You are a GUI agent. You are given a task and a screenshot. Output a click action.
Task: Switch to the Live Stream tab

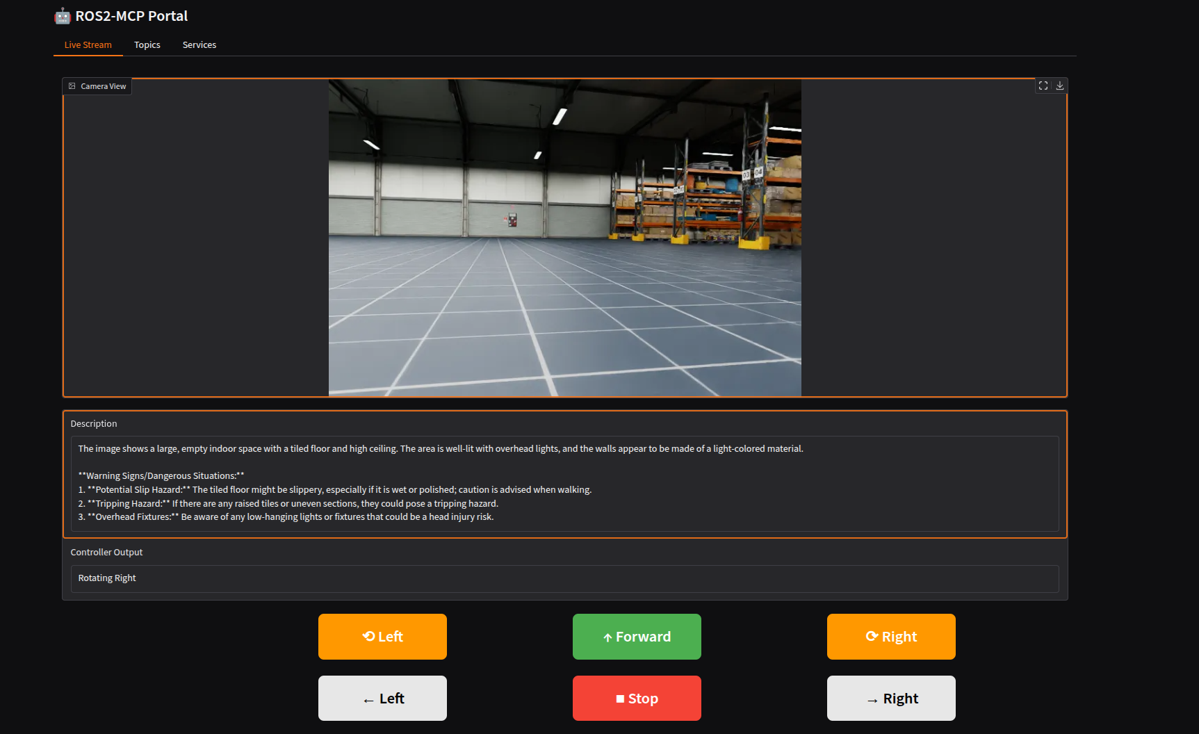click(88, 44)
